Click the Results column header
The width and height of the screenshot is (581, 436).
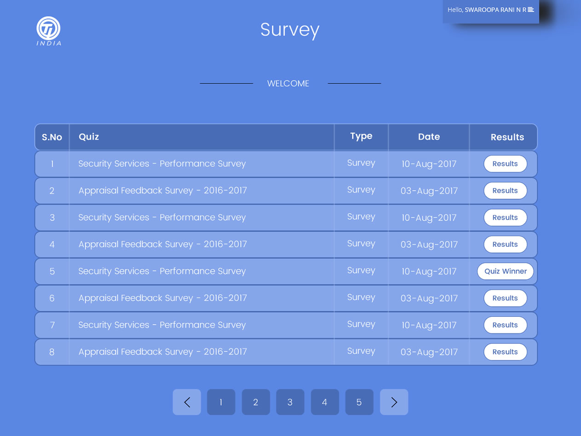click(507, 137)
